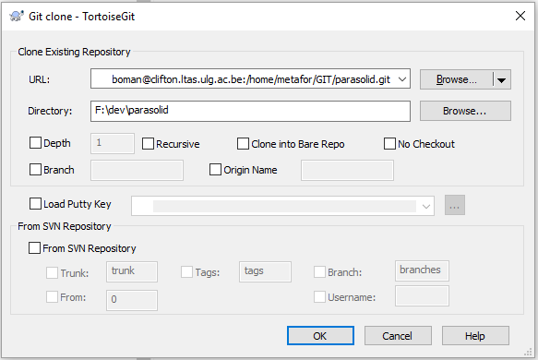Tick the Branch checkbox under Depth
Image resolution: width=538 pixels, height=360 pixels.
click(x=35, y=170)
